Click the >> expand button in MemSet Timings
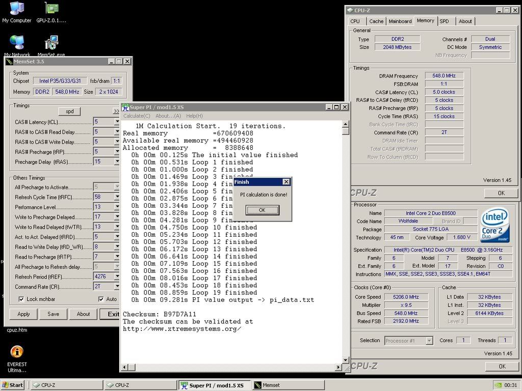Image resolution: width=522 pixels, height=391 pixels. 116,111
